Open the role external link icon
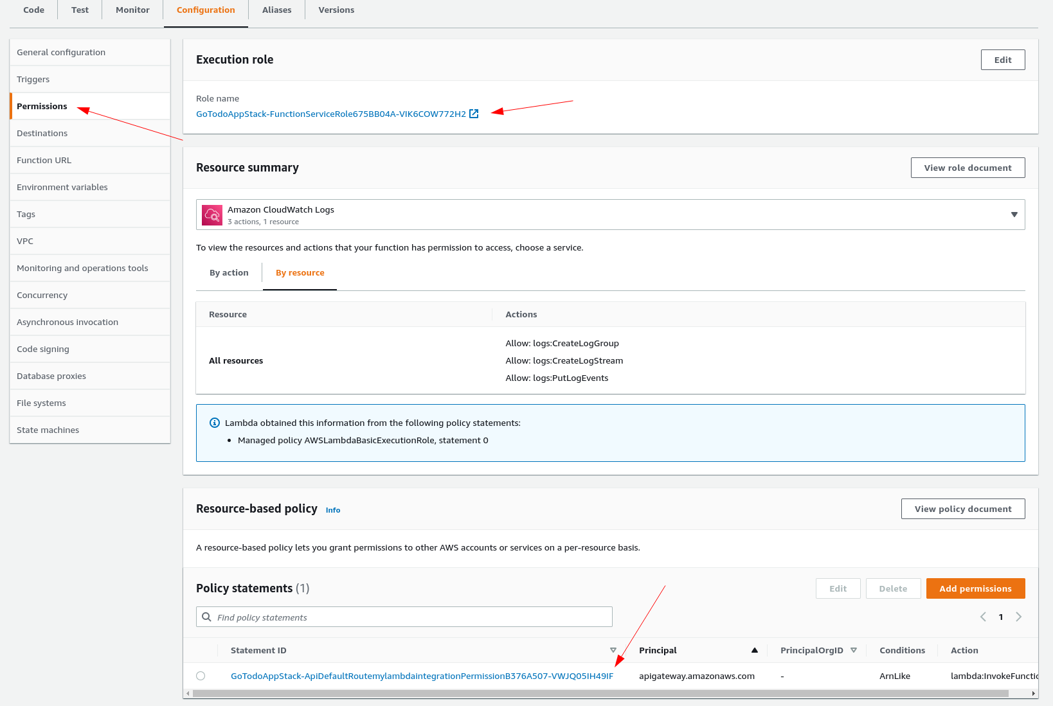 [474, 114]
